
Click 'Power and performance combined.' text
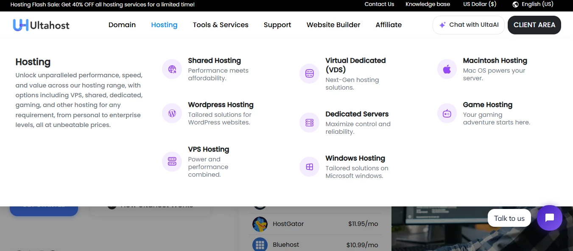208,167
